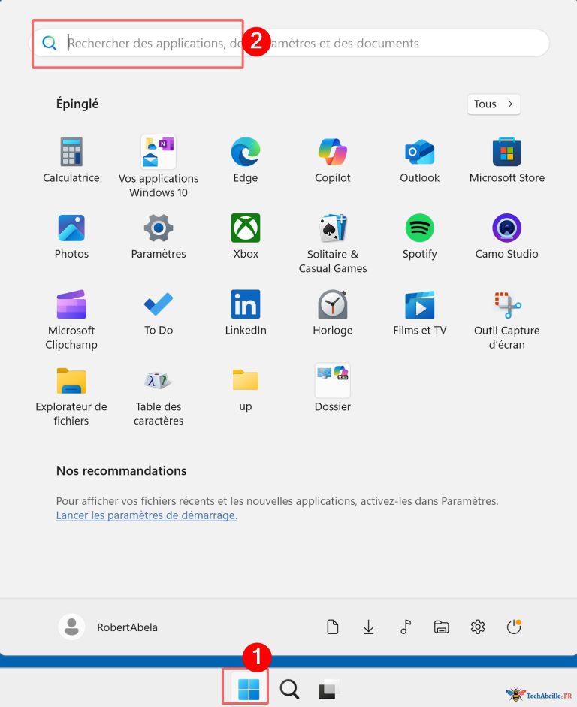Click into the Rechercher des applications field
This screenshot has height=707, width=577.
pyautogui.click(x=291, y=44)
